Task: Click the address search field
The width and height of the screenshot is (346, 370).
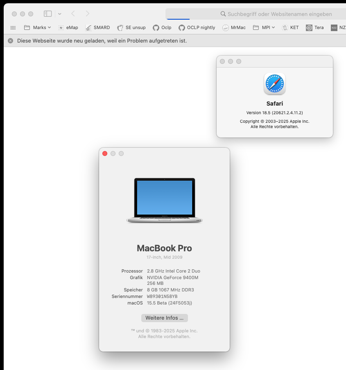Action: pos(256,14)
